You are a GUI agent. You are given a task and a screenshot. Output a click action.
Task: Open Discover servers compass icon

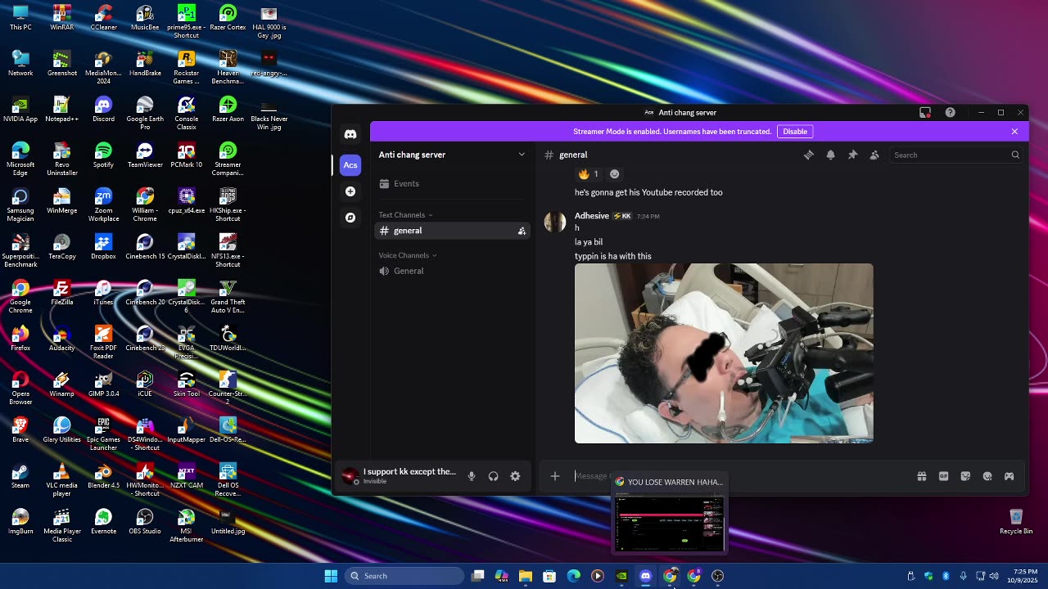click(350, 218)
